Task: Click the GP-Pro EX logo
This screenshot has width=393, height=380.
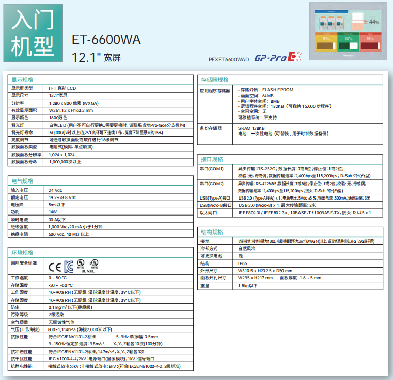Action: tap(278, 57)
